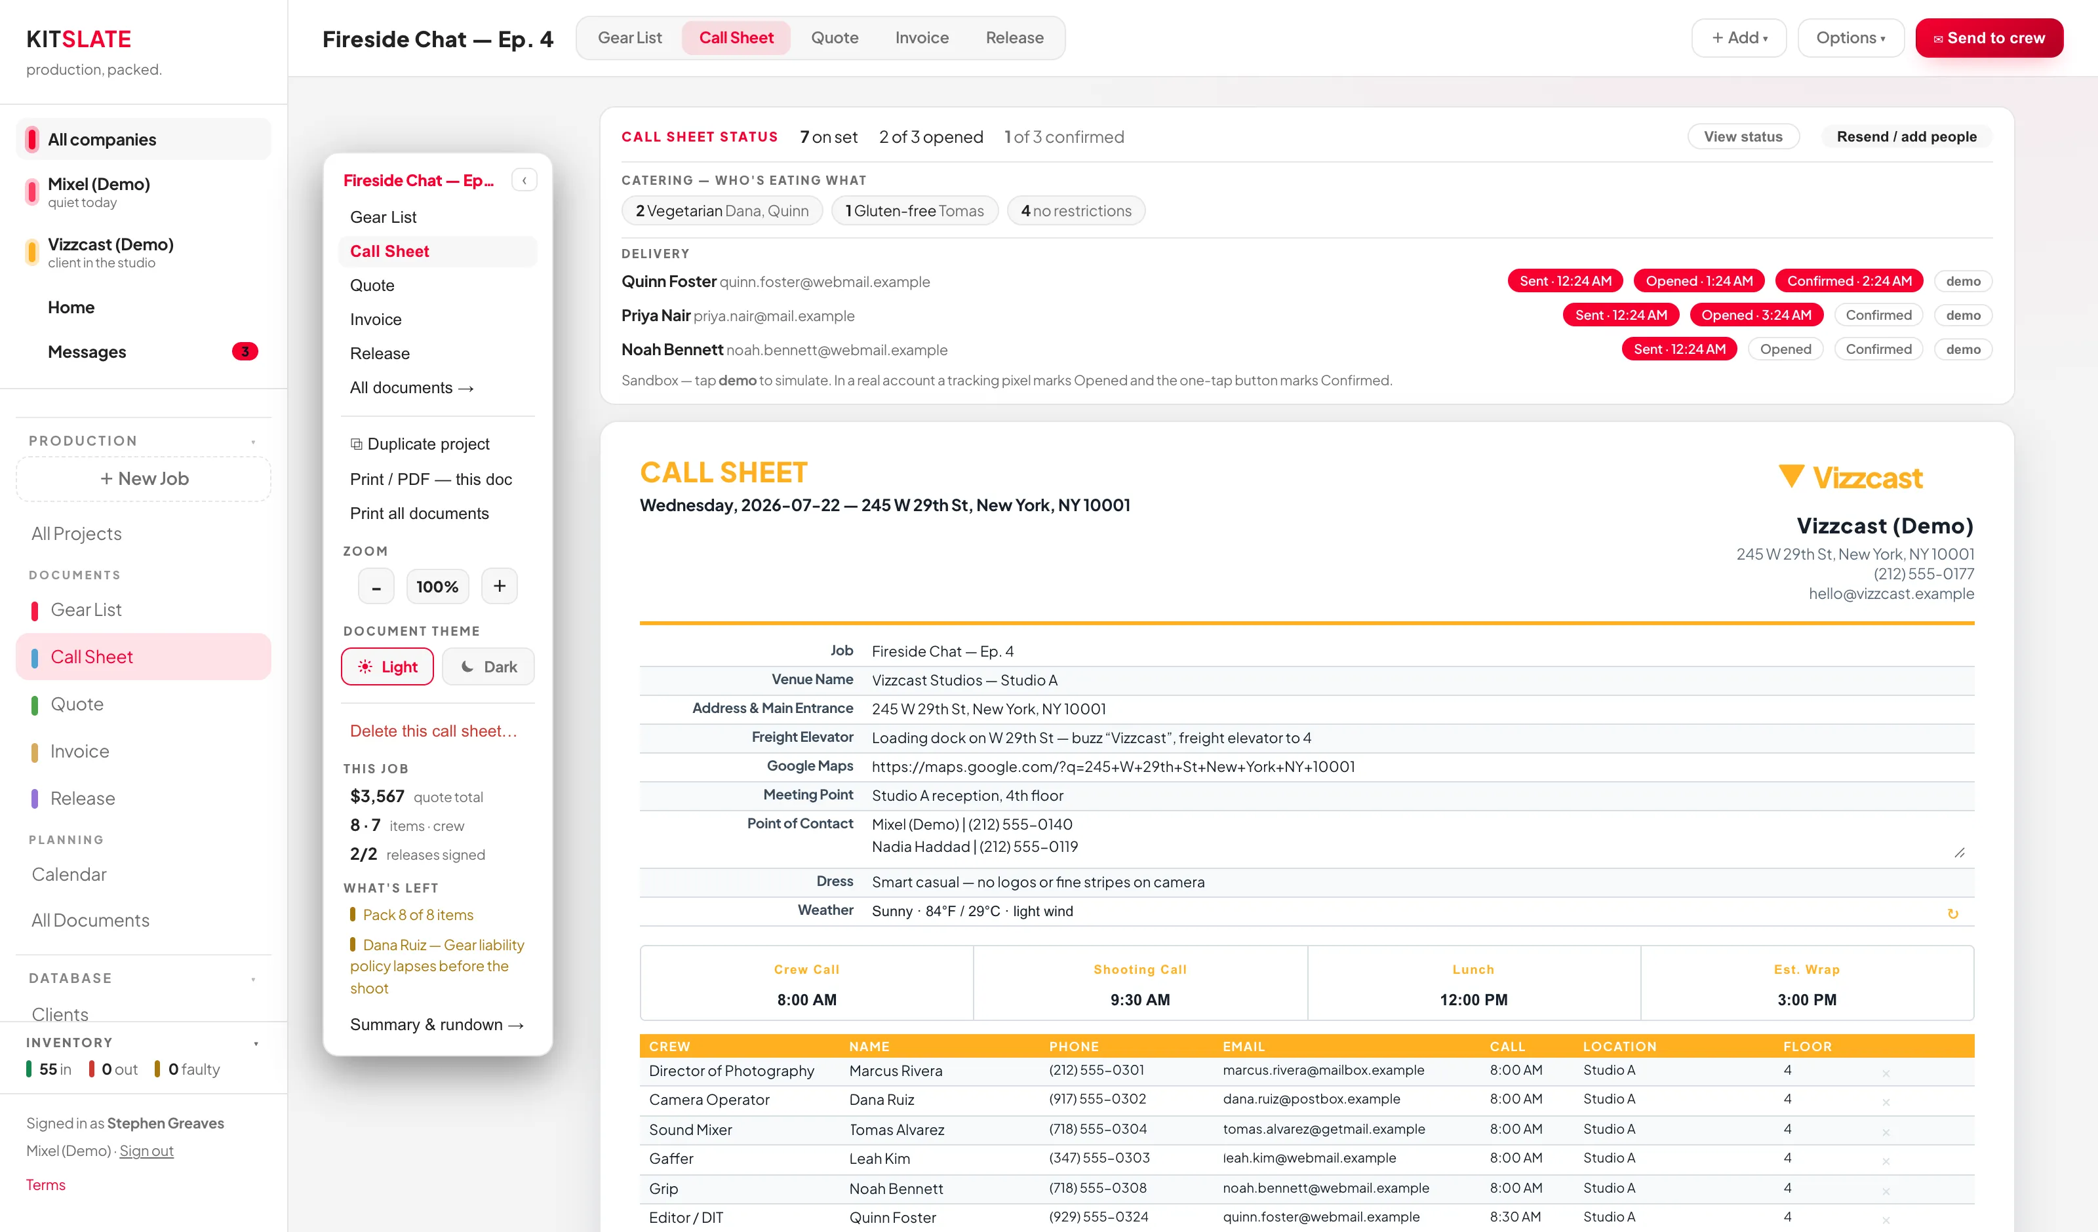The width and height of the screenshot is (2098, 1232).
Task: Select Dark document theme
Action: pos(488,666)
